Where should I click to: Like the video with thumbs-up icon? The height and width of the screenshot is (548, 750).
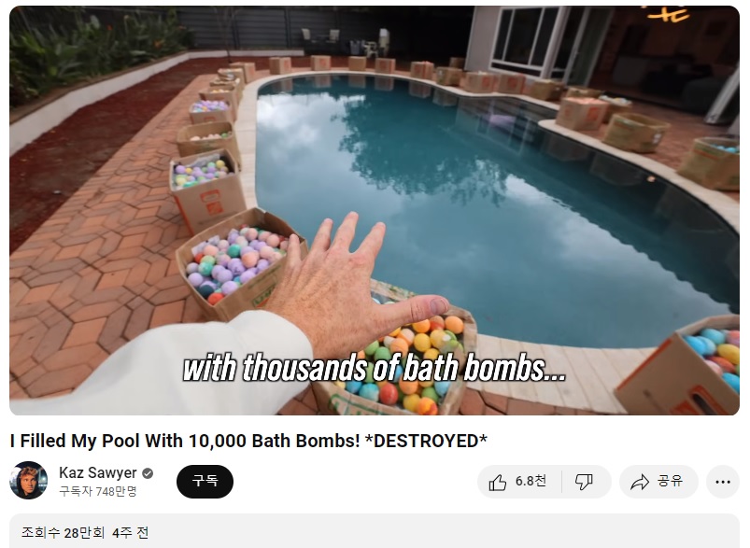498,482
